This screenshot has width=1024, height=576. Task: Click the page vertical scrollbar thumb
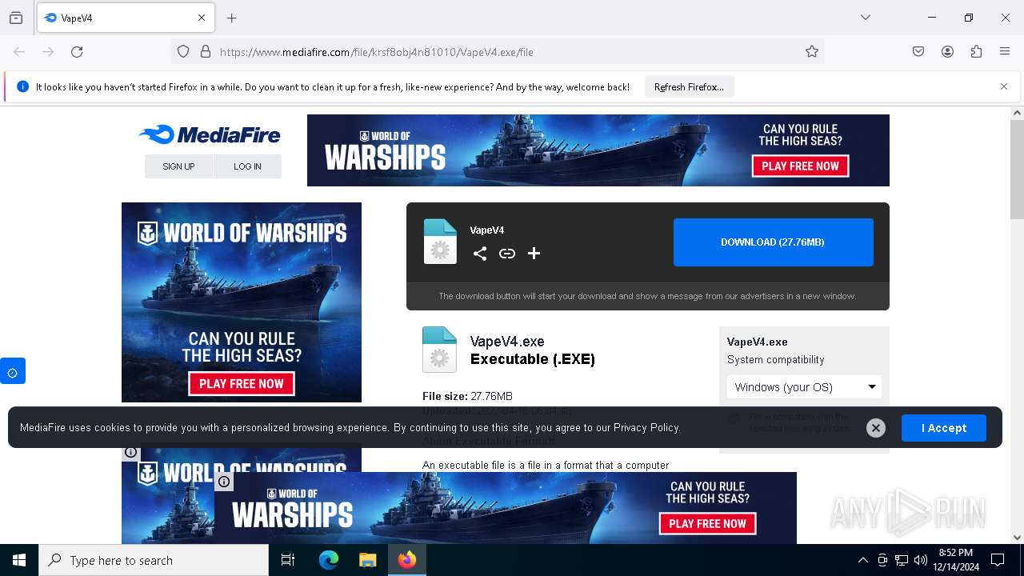[1017, 170]
